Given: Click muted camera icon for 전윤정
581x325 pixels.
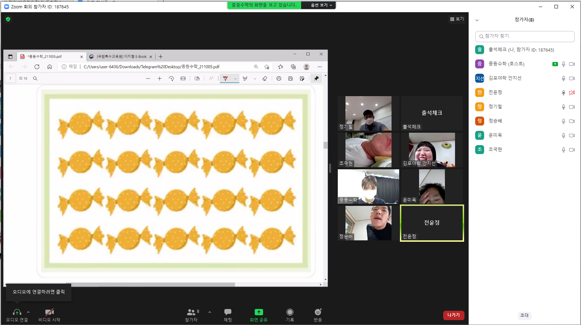Looking at the screenshot, I should point(572,93).
